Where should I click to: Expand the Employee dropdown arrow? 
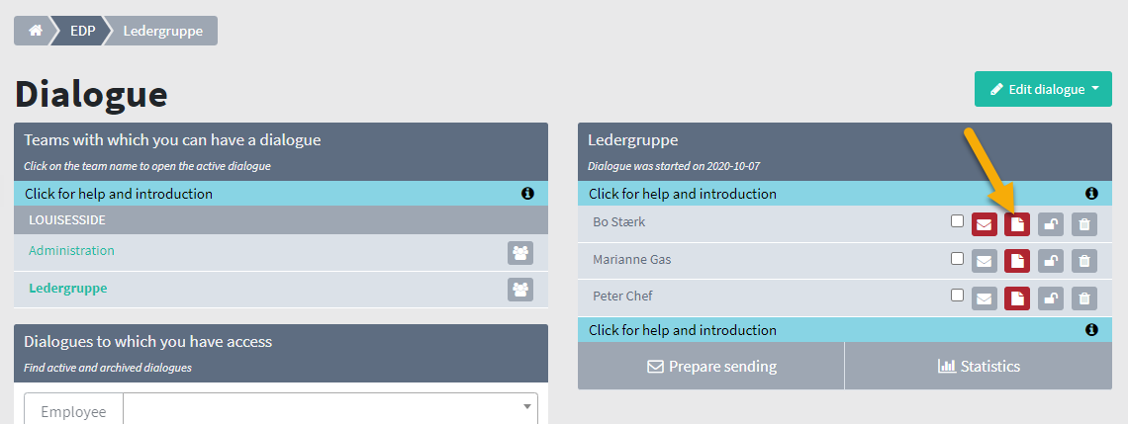[x=528, y=407]
